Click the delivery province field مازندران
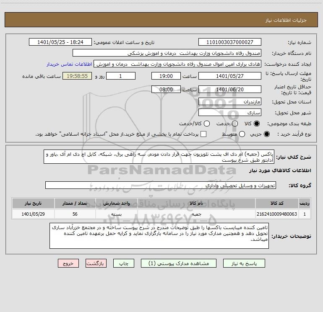 [x=230, y=102]
